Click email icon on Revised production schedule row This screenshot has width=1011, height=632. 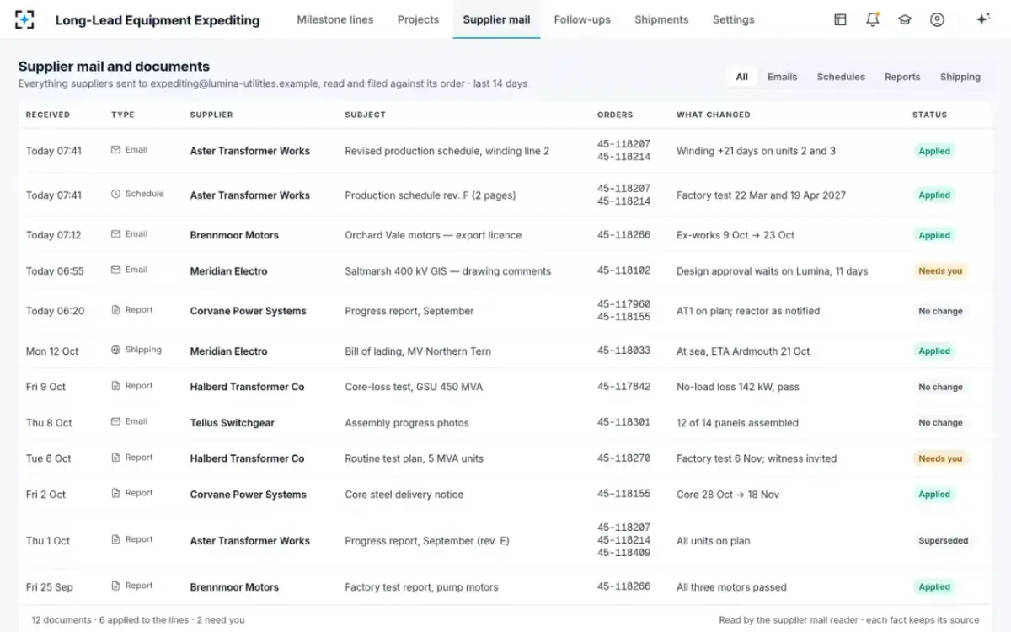[115, 150]
